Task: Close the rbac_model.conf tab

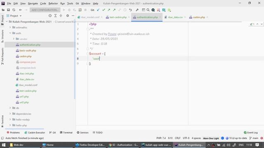Action: click(x=102, y=17)
